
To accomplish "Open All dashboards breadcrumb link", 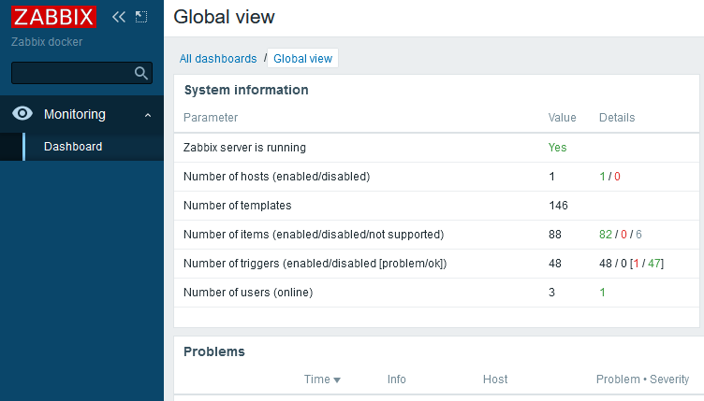I will point(218,58).
